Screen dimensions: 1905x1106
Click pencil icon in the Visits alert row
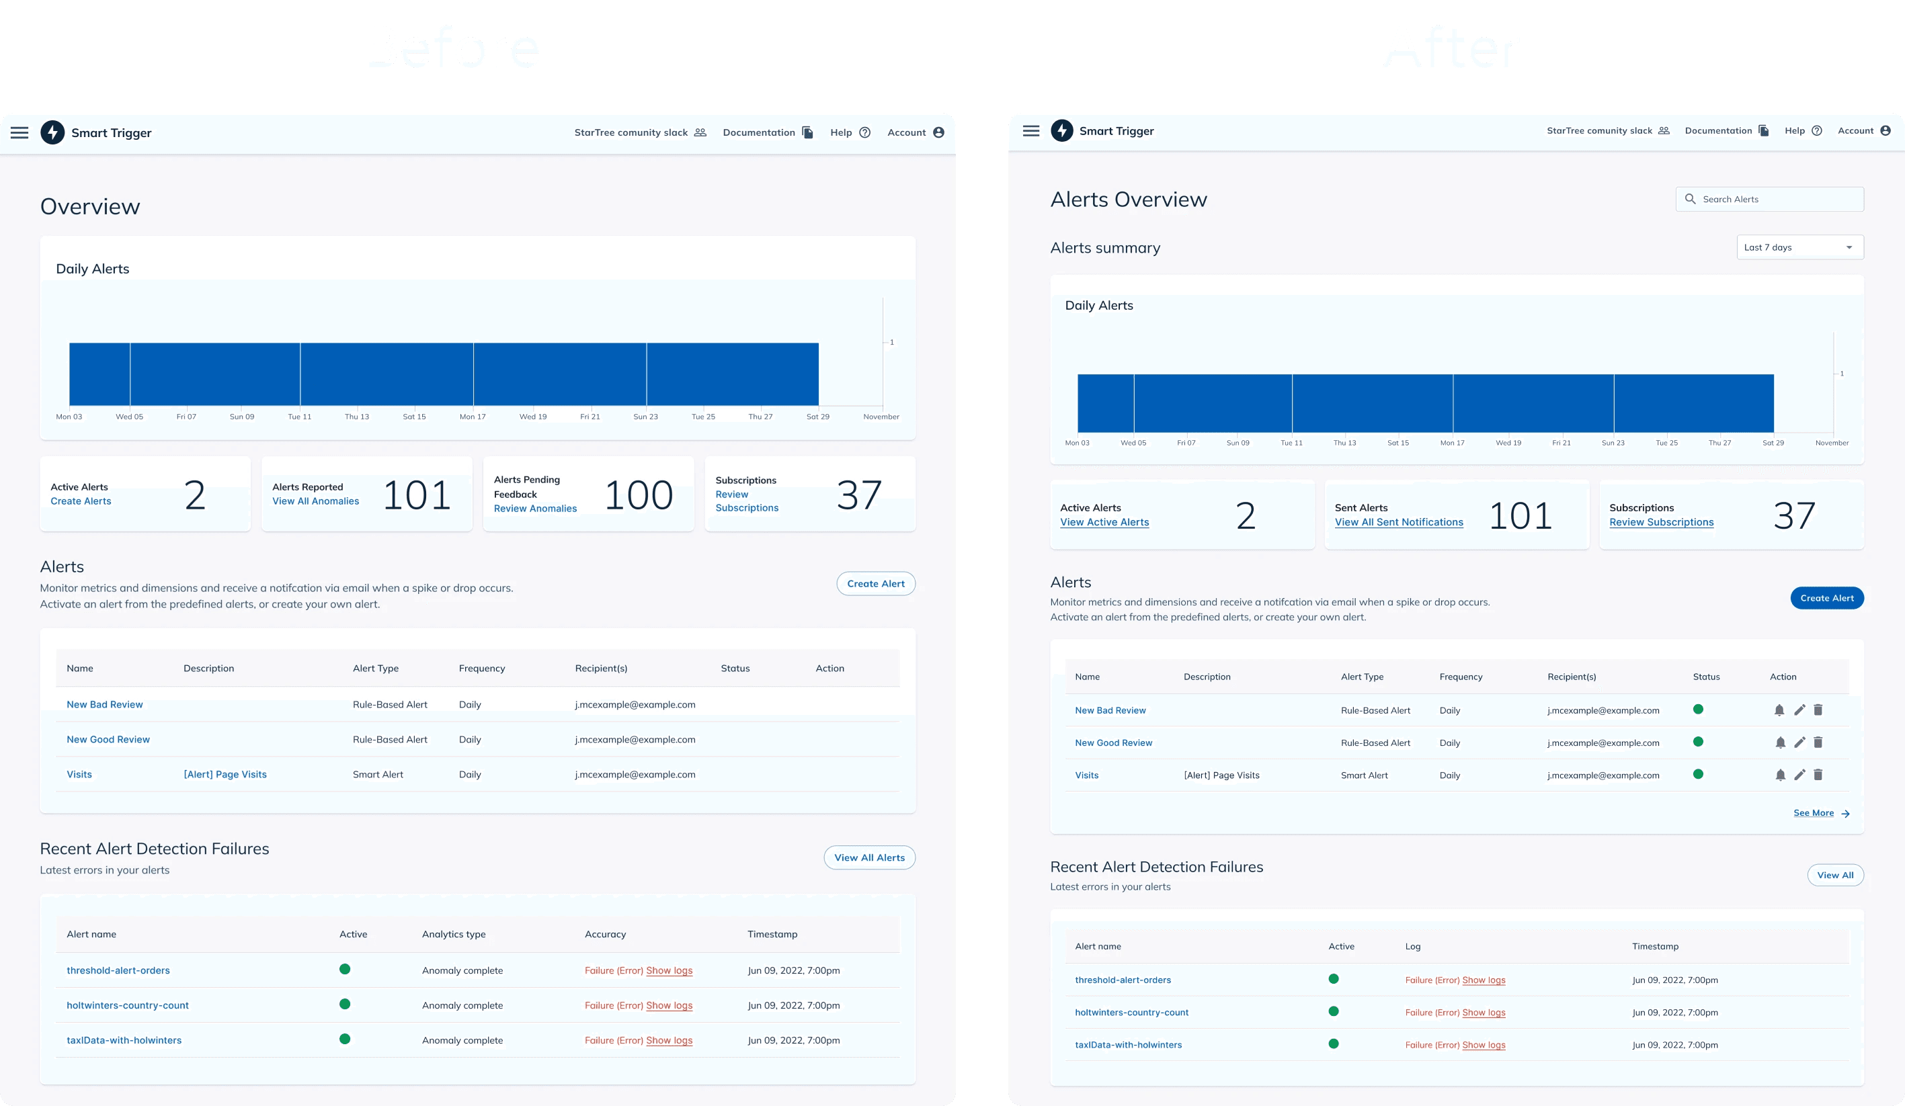(x=1799, y=775)
